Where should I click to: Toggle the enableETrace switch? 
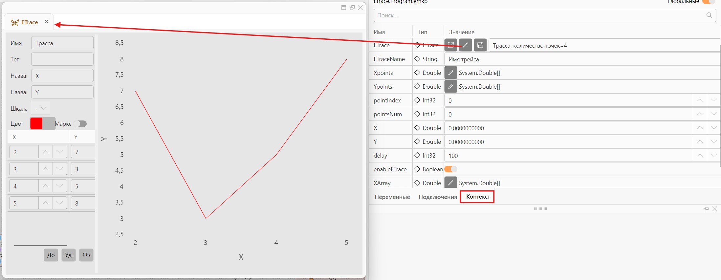pyautogui.click(x=451, y=169)
